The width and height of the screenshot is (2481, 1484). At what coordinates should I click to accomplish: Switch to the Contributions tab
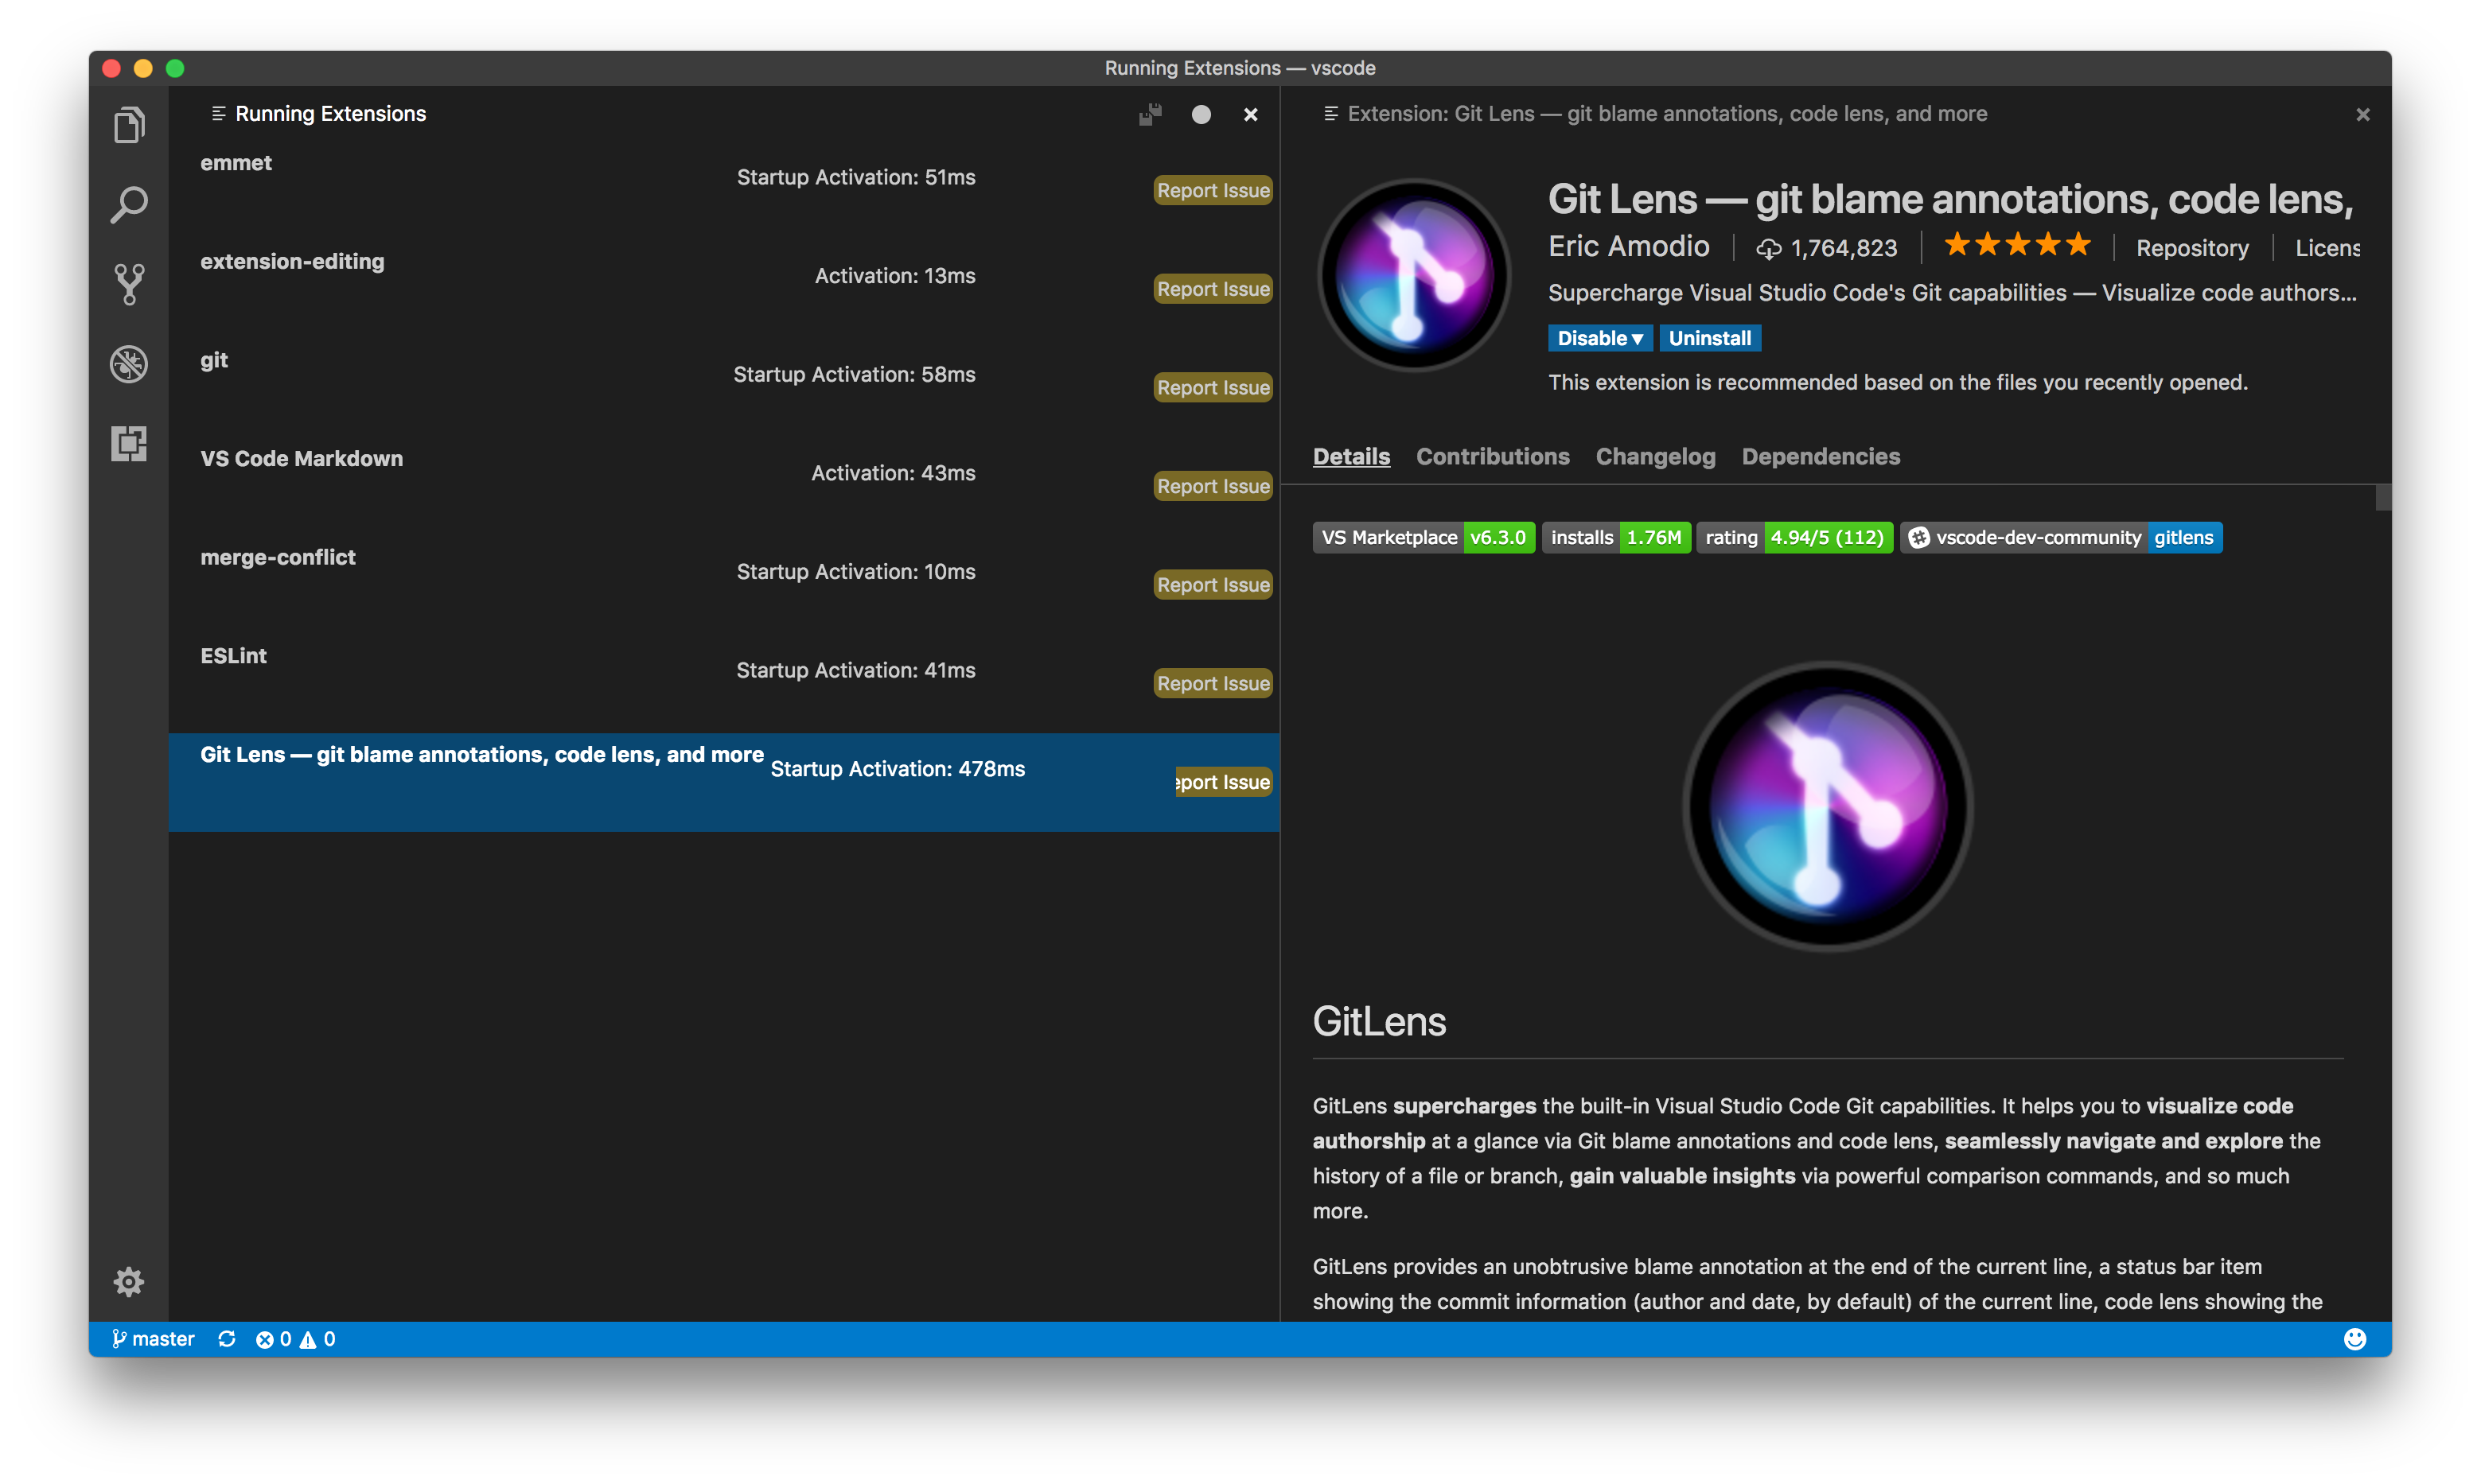pyautogui.click(x=1493, y=457)
